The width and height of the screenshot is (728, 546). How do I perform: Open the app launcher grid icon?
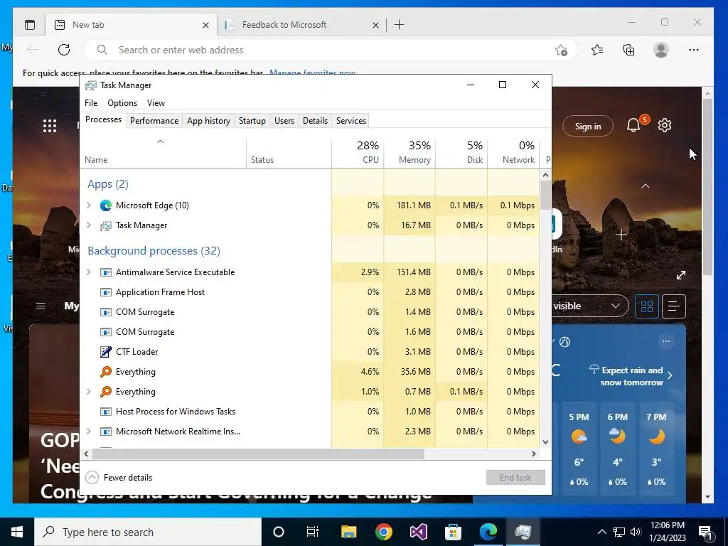[x=50, y=126]
